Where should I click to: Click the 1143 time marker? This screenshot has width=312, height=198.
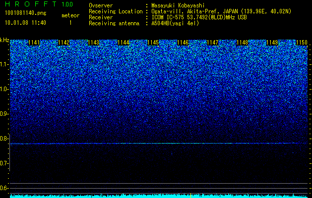94,43
